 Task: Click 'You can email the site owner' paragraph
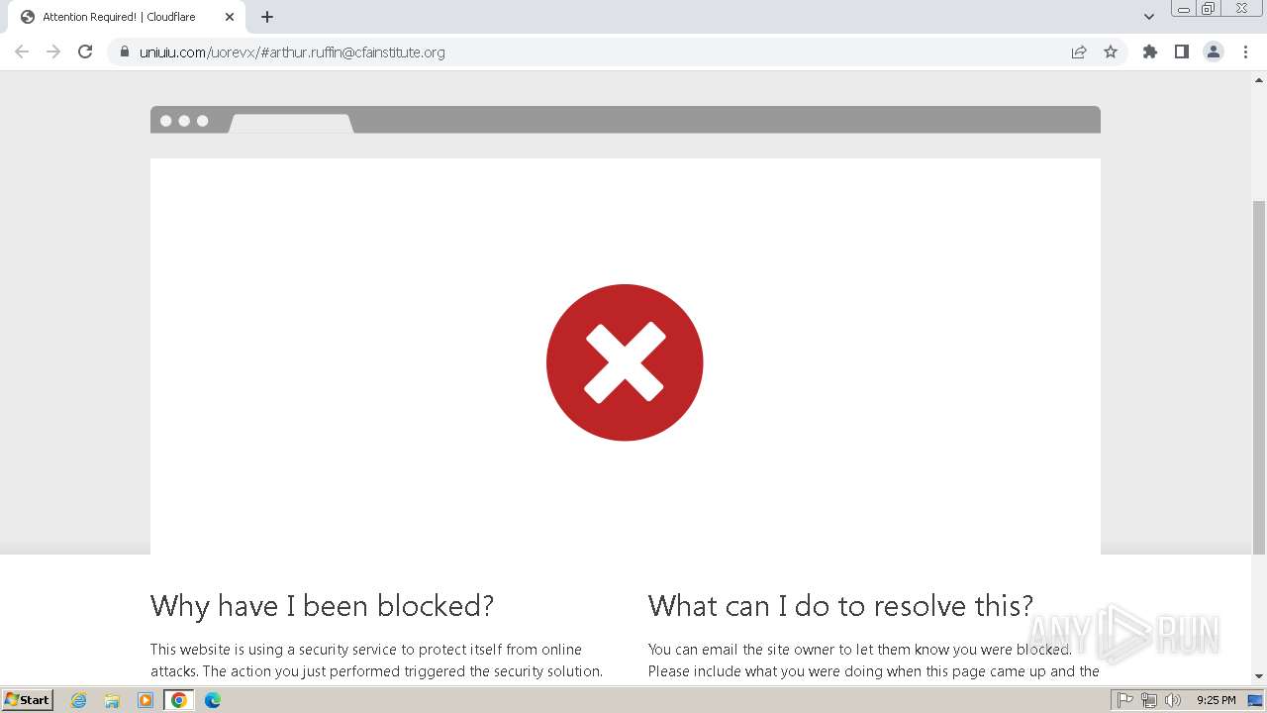(874, 661)
